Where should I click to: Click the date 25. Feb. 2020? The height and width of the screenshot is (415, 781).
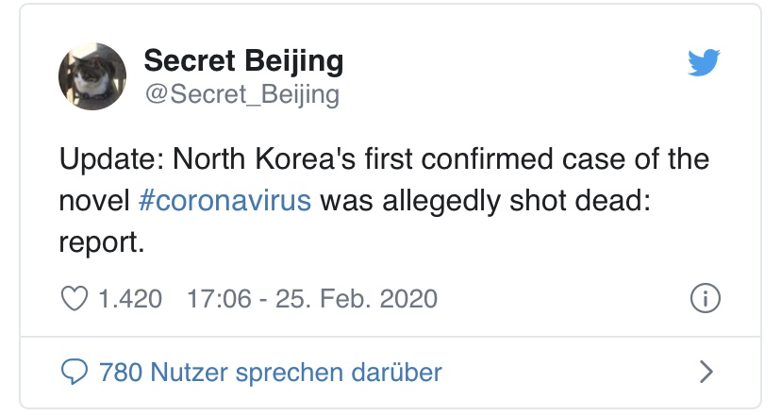coord(357,299)
